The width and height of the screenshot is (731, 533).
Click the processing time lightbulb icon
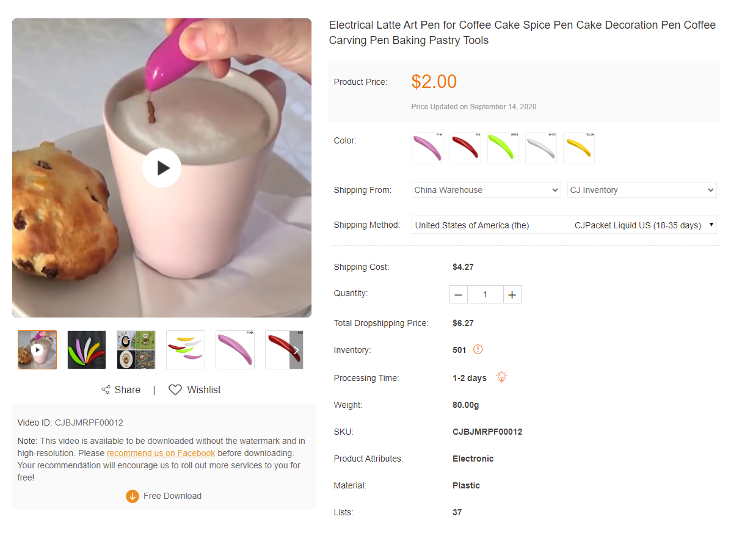[x=501, y=377]
